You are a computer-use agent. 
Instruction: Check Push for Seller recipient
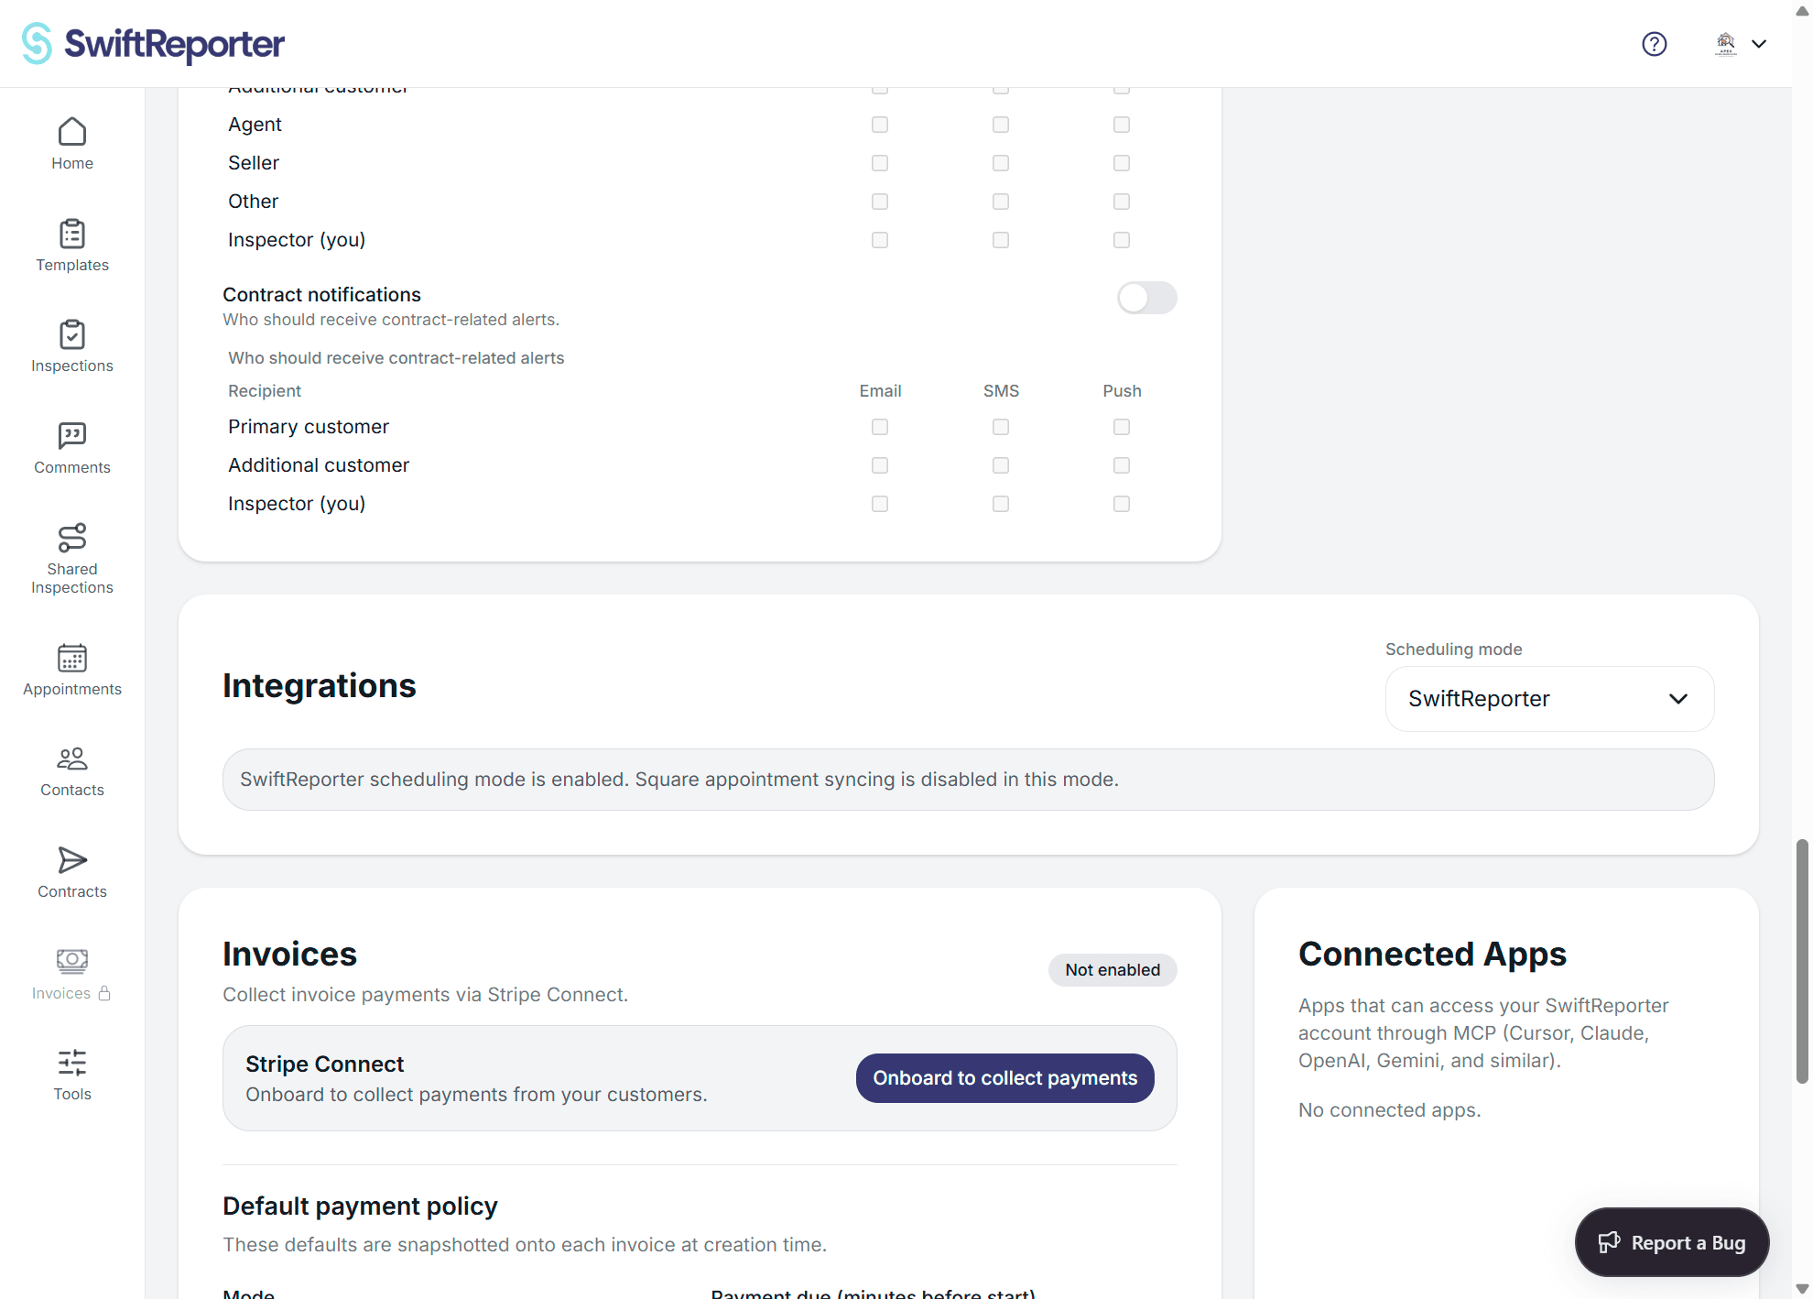(x=1122, y=163)
